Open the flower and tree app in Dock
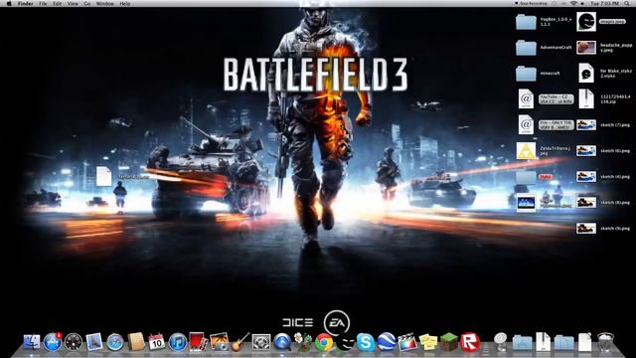 tap(302, 342)
